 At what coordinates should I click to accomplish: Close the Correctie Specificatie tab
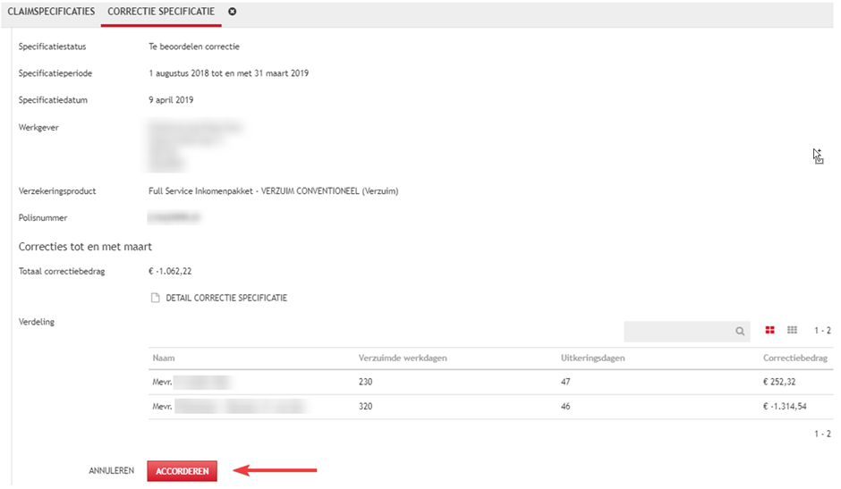pos(233,12)
